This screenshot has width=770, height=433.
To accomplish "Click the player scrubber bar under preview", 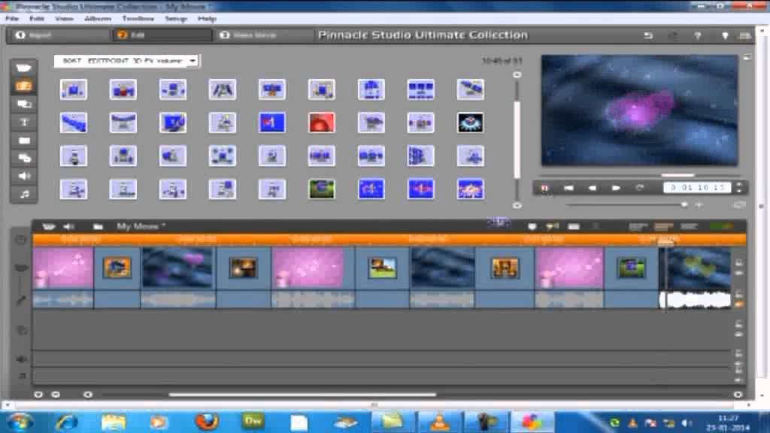I will click(639, 174).
